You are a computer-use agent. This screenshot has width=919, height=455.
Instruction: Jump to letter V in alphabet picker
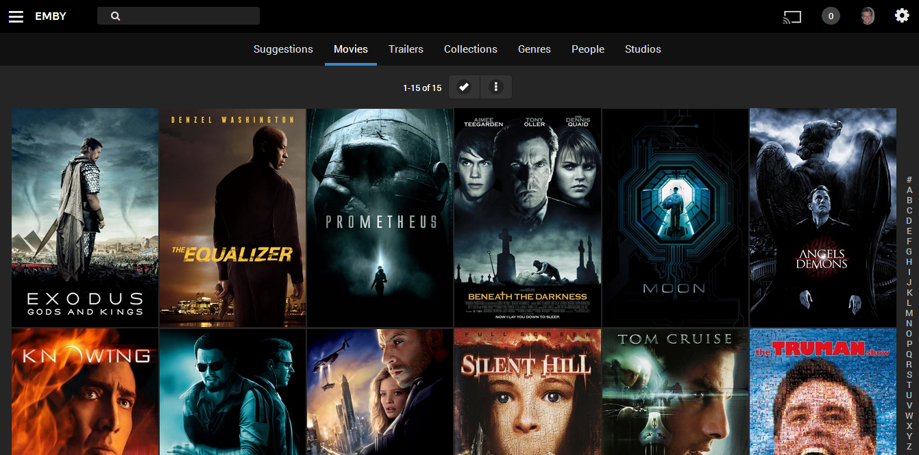coord(909,406)
